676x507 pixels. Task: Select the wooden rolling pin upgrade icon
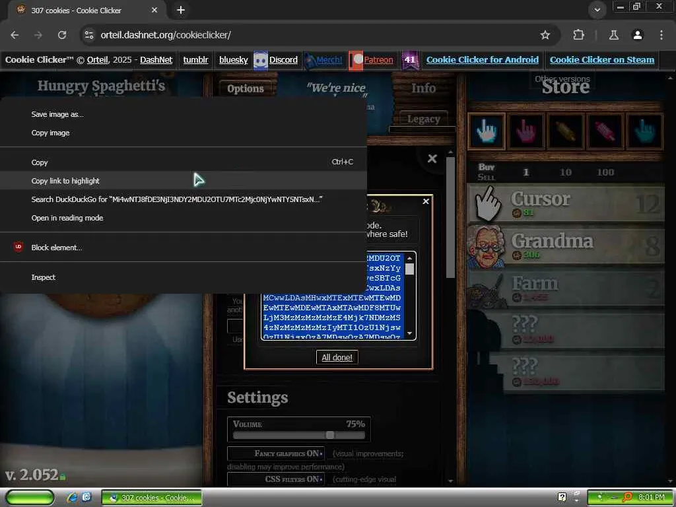(565, 131)
